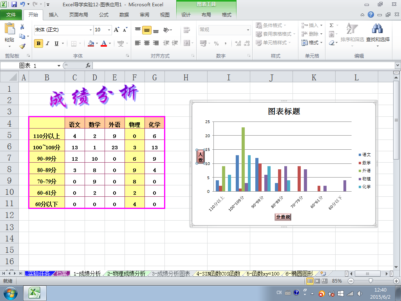Image resolution: width=401 pixels, height=301 pixels.
Task: Click the Page Layout view status icon
Action: pos(317,281)
